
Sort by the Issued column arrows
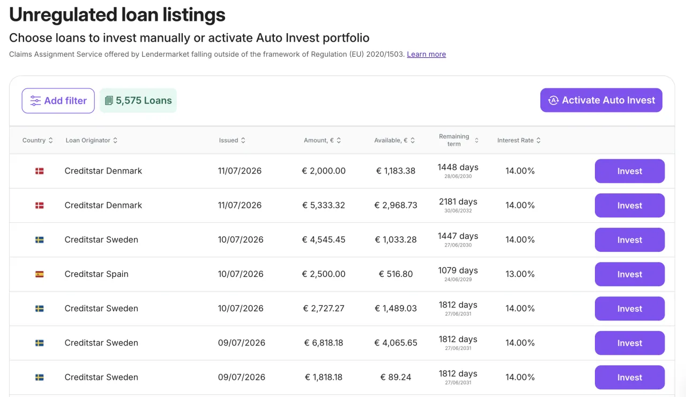click(243, 140)
